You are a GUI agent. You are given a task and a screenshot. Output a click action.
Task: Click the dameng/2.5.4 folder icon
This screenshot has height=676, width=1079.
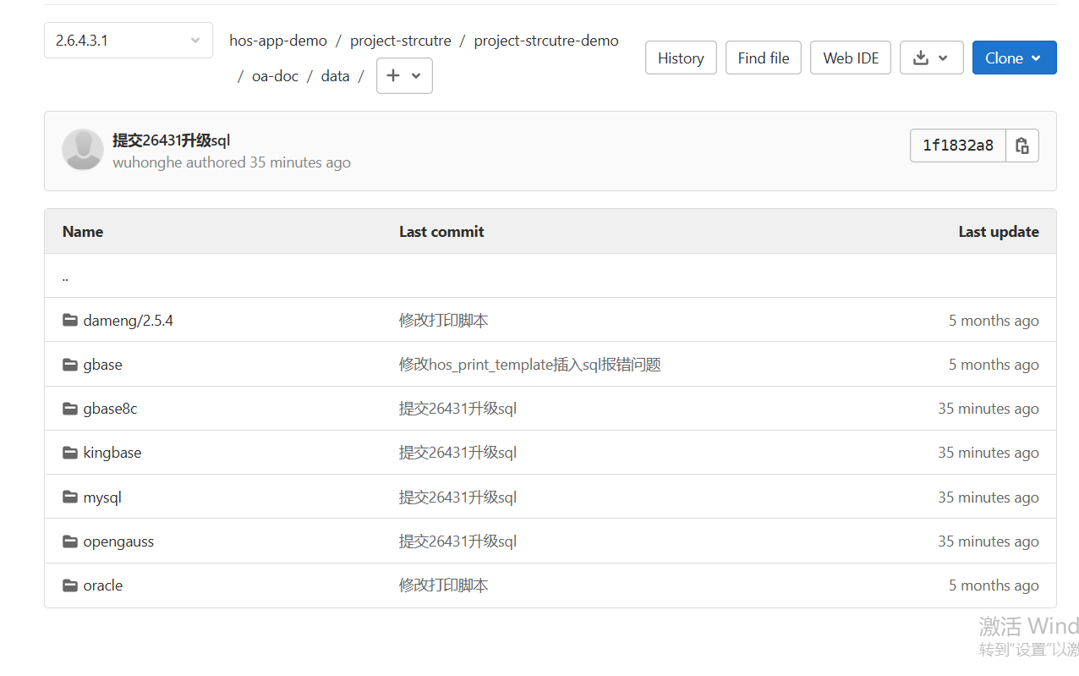70,321
